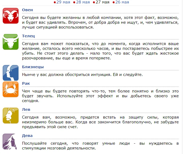Open the 29 мая date link

click(x=63, y=2)
